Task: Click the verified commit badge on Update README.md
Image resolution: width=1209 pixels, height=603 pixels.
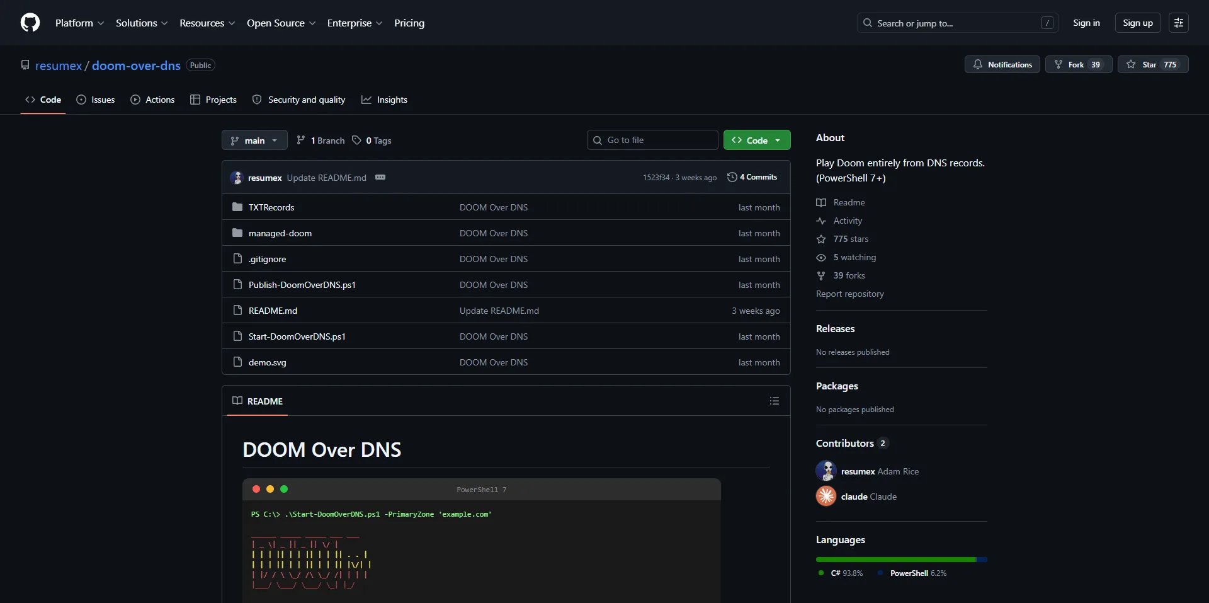Action: [380, 177]
